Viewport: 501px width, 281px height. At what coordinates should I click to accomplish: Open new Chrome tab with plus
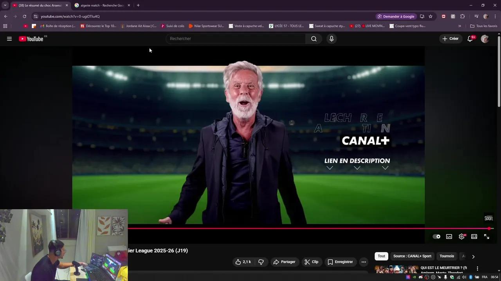pos(138,5)
